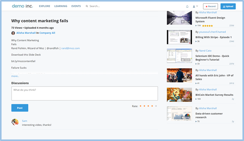Open Billing With Stripe thumbnail

click(x=179, y=37)
